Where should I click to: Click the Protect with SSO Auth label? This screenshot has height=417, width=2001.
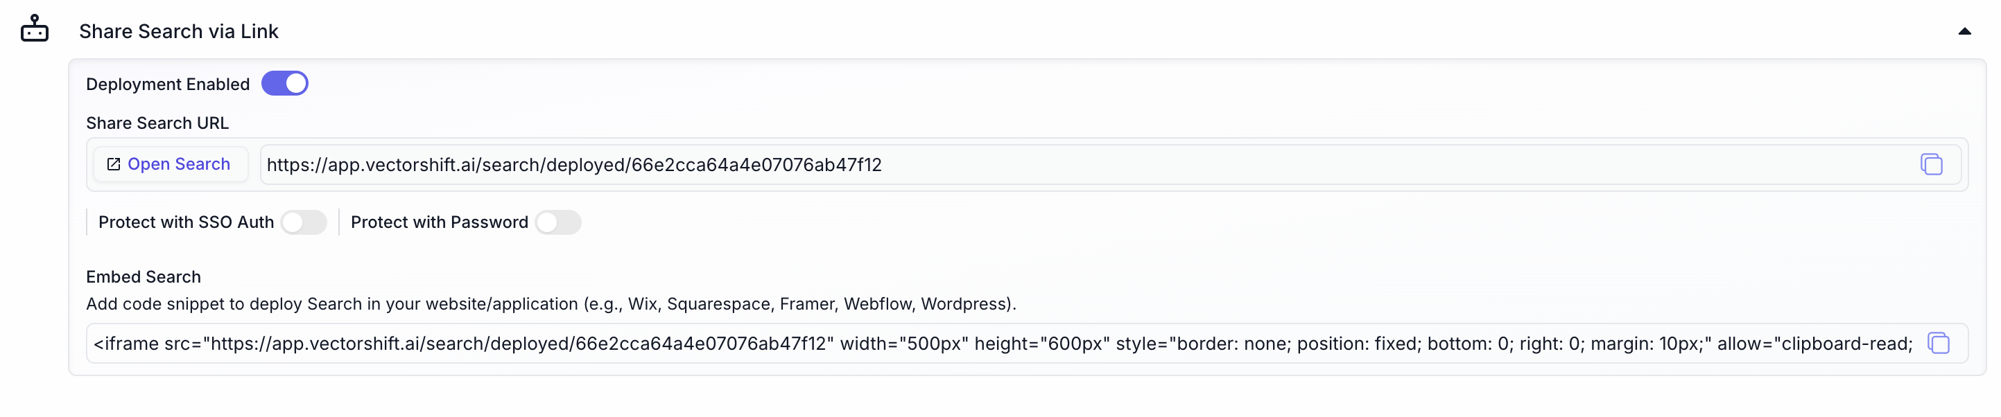187,223
